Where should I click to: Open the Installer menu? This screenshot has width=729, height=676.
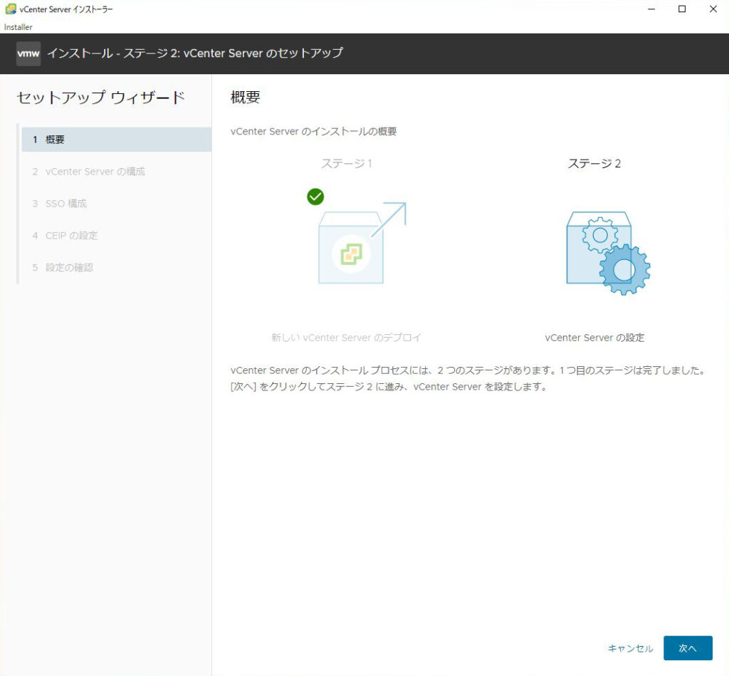pos(18,27)
